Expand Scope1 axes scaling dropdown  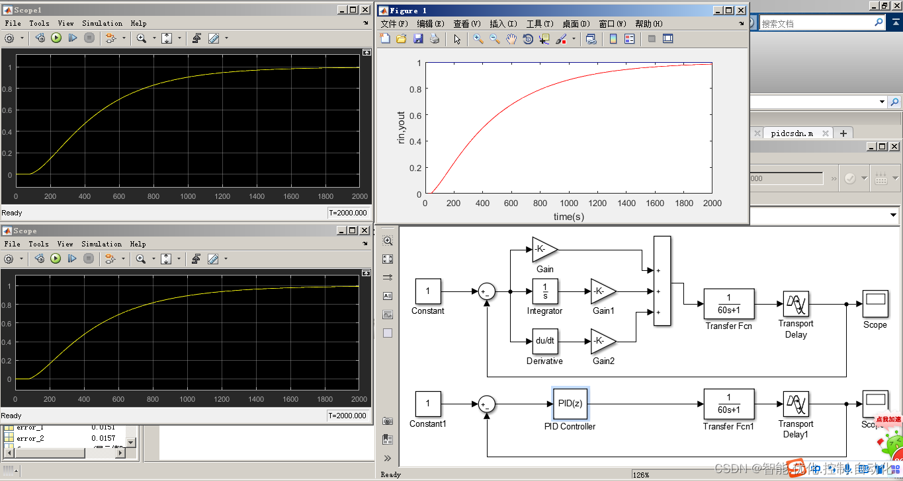tap(179, 38)
